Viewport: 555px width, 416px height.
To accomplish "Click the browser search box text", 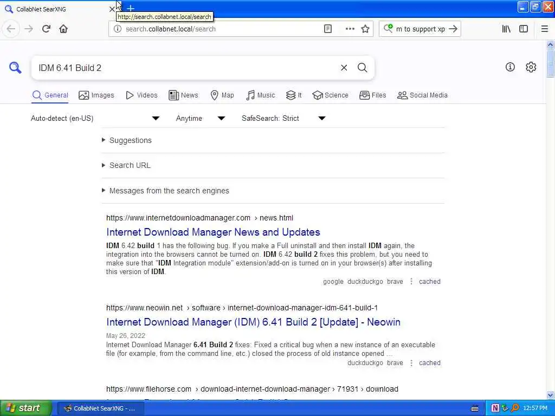I will (x=420, y=29).
